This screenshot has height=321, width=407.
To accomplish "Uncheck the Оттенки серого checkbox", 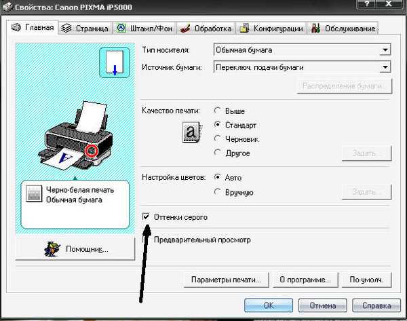I will click(x=146, y=216).
